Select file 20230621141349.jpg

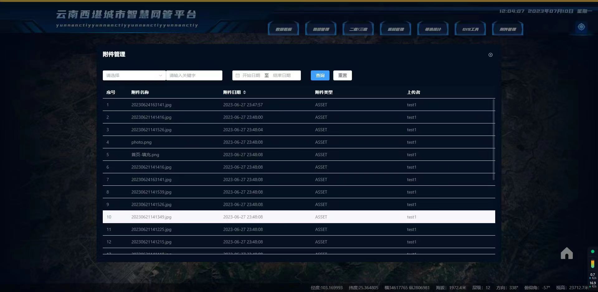click(x=151, y=217)
